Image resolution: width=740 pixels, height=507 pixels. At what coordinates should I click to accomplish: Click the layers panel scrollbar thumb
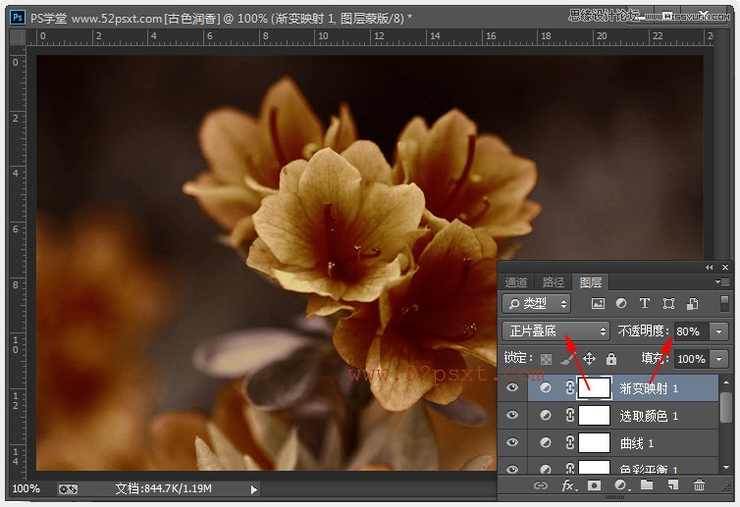click(726, 407)
